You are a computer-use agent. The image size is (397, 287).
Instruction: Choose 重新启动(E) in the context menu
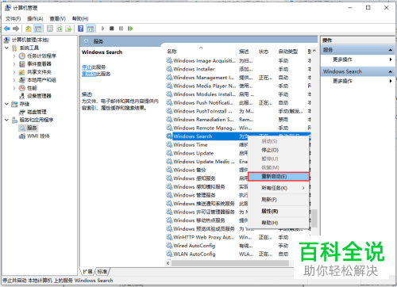279,176
